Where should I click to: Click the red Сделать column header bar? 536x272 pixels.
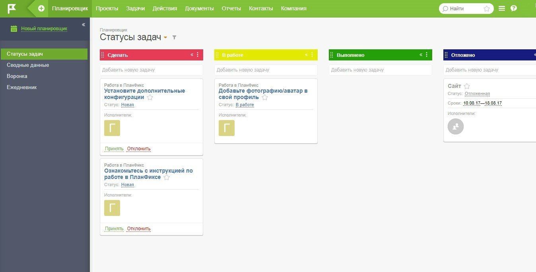147,55
